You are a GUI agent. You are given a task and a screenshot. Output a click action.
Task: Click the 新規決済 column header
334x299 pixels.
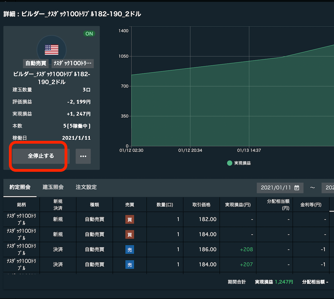click(x=58, y=205)
